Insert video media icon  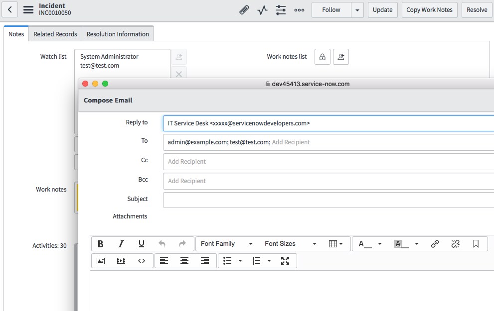(x=121, y=261)
